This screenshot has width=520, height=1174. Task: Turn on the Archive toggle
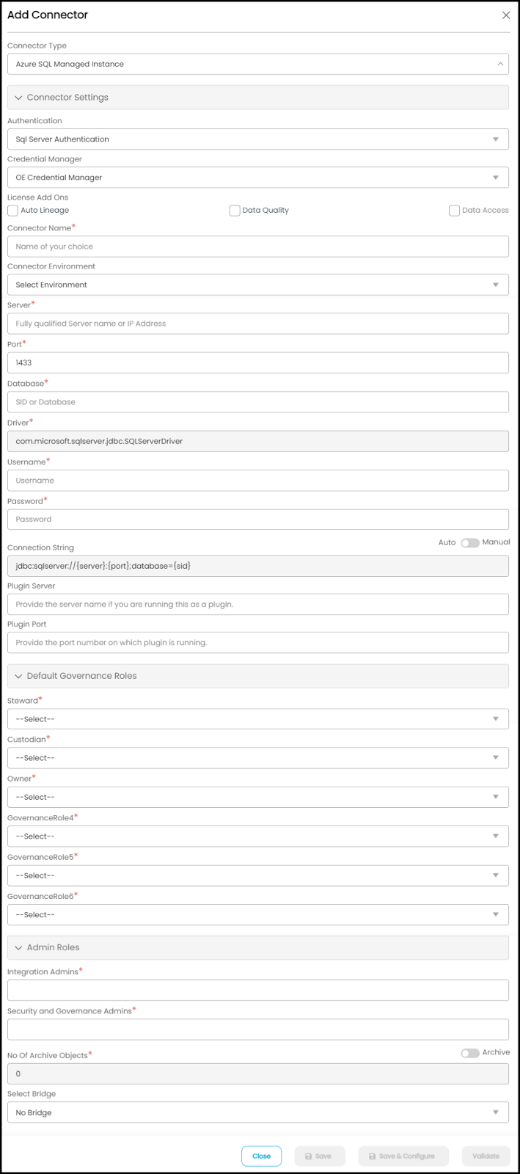(470, 1053)
